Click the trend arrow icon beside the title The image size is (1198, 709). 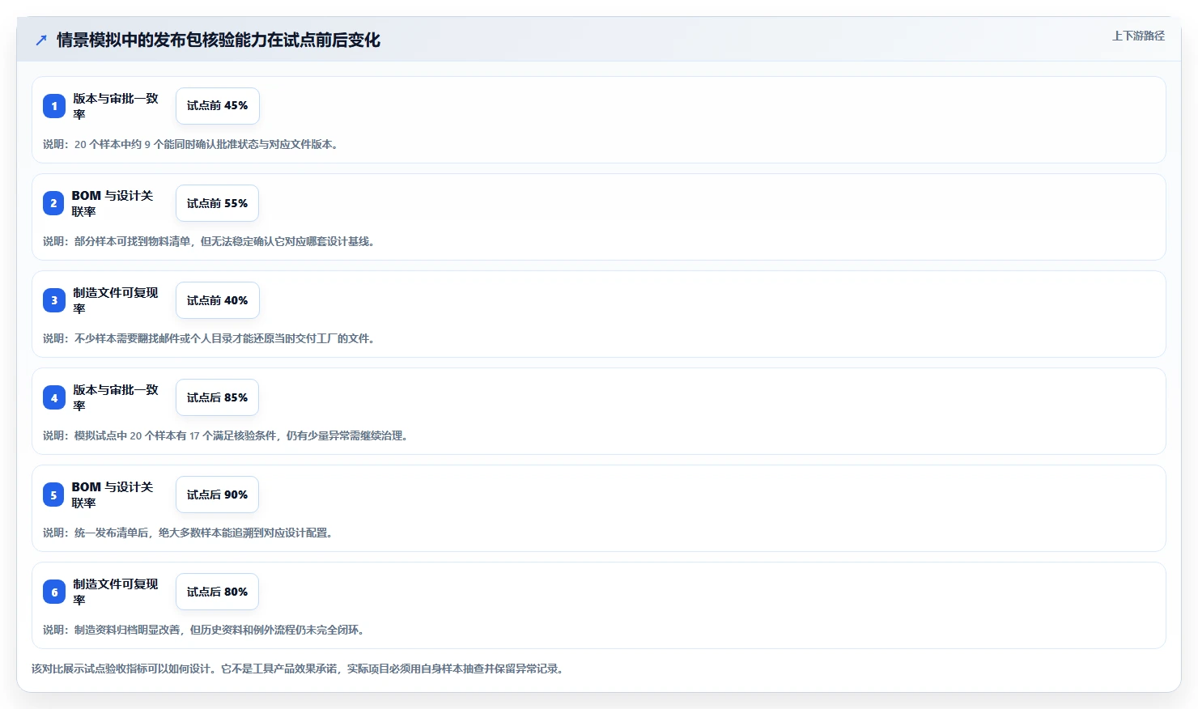(x=41, y=40)
